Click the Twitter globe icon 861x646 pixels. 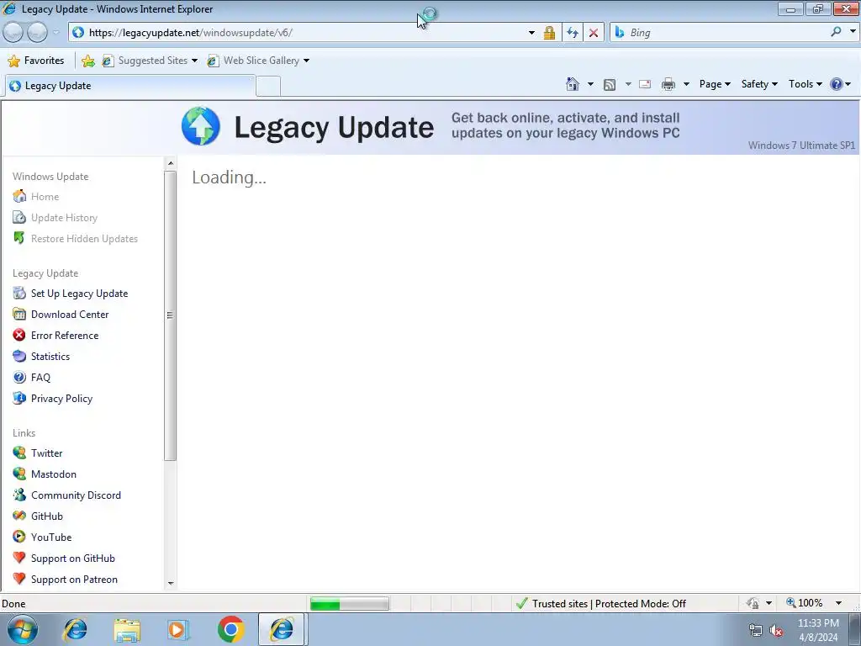pos(19,453)
